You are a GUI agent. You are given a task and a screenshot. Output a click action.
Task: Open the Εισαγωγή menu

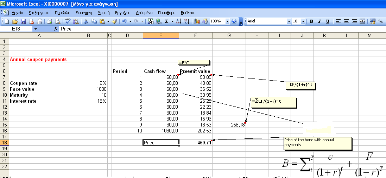84,13
